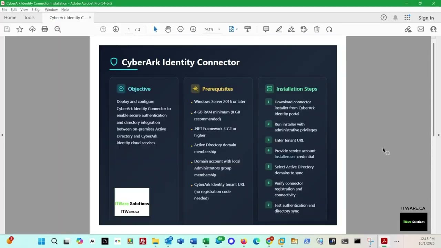Open the Windows Start menu

click(x=41, y=241)
